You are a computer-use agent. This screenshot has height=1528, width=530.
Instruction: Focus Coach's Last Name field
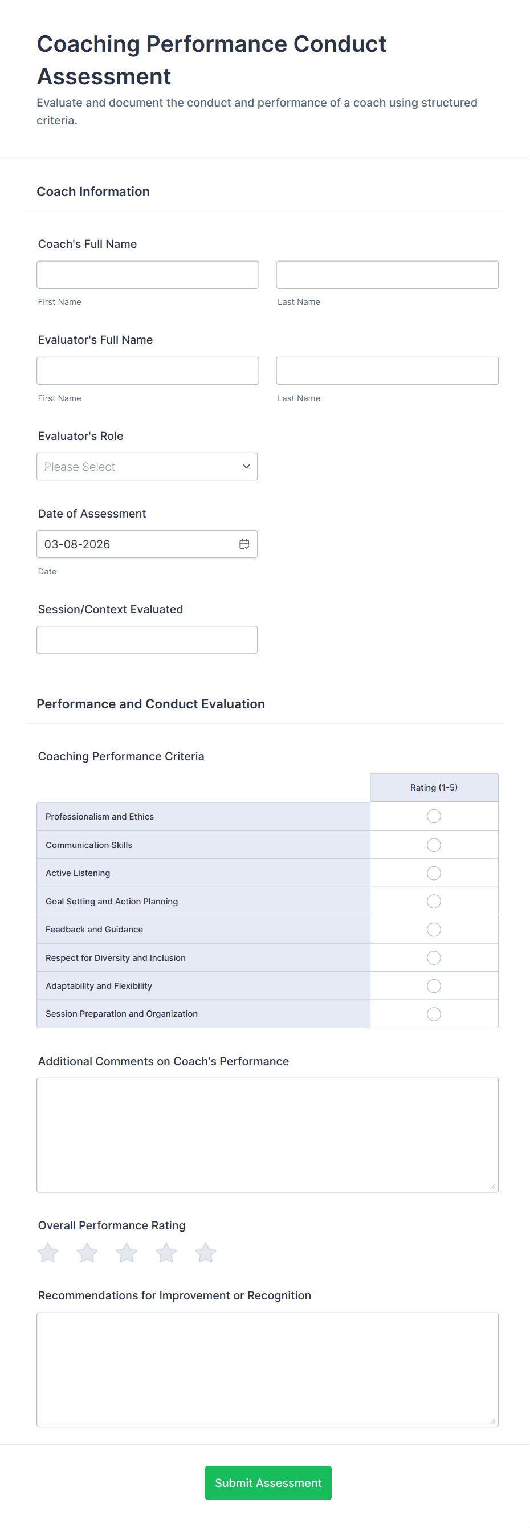click(x=387, y=275)
